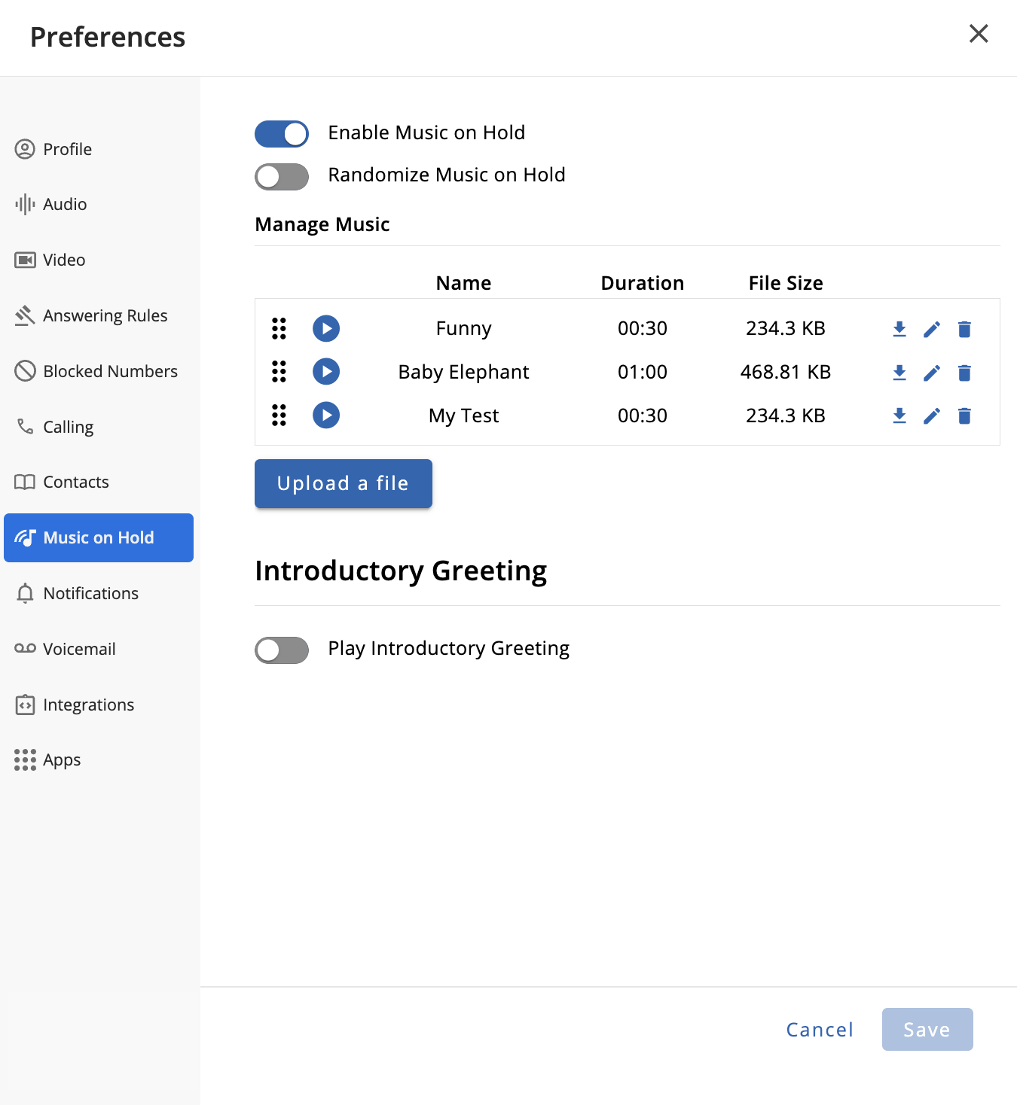Download the Baby Elephant audio file

[899, 373]
